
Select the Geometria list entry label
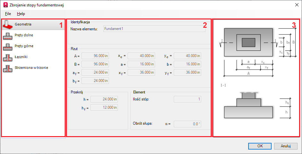point(23,24)
